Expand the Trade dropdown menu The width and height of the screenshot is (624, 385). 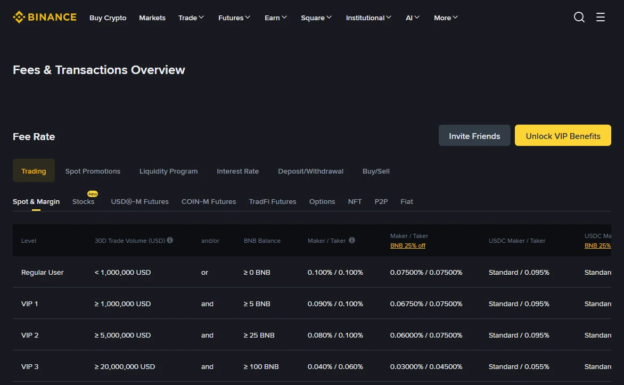point(191,18)
